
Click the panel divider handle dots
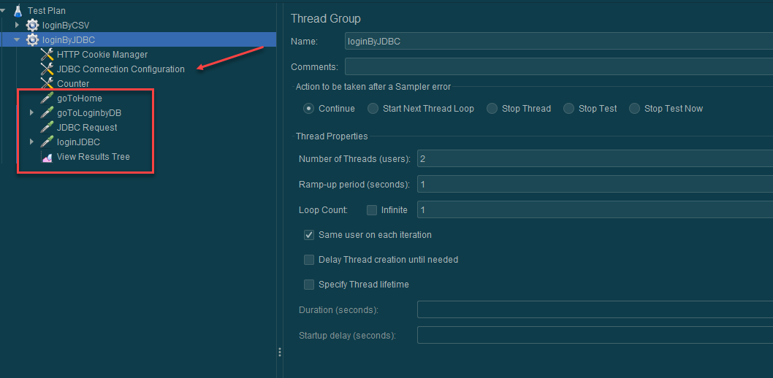pos(279,352)
